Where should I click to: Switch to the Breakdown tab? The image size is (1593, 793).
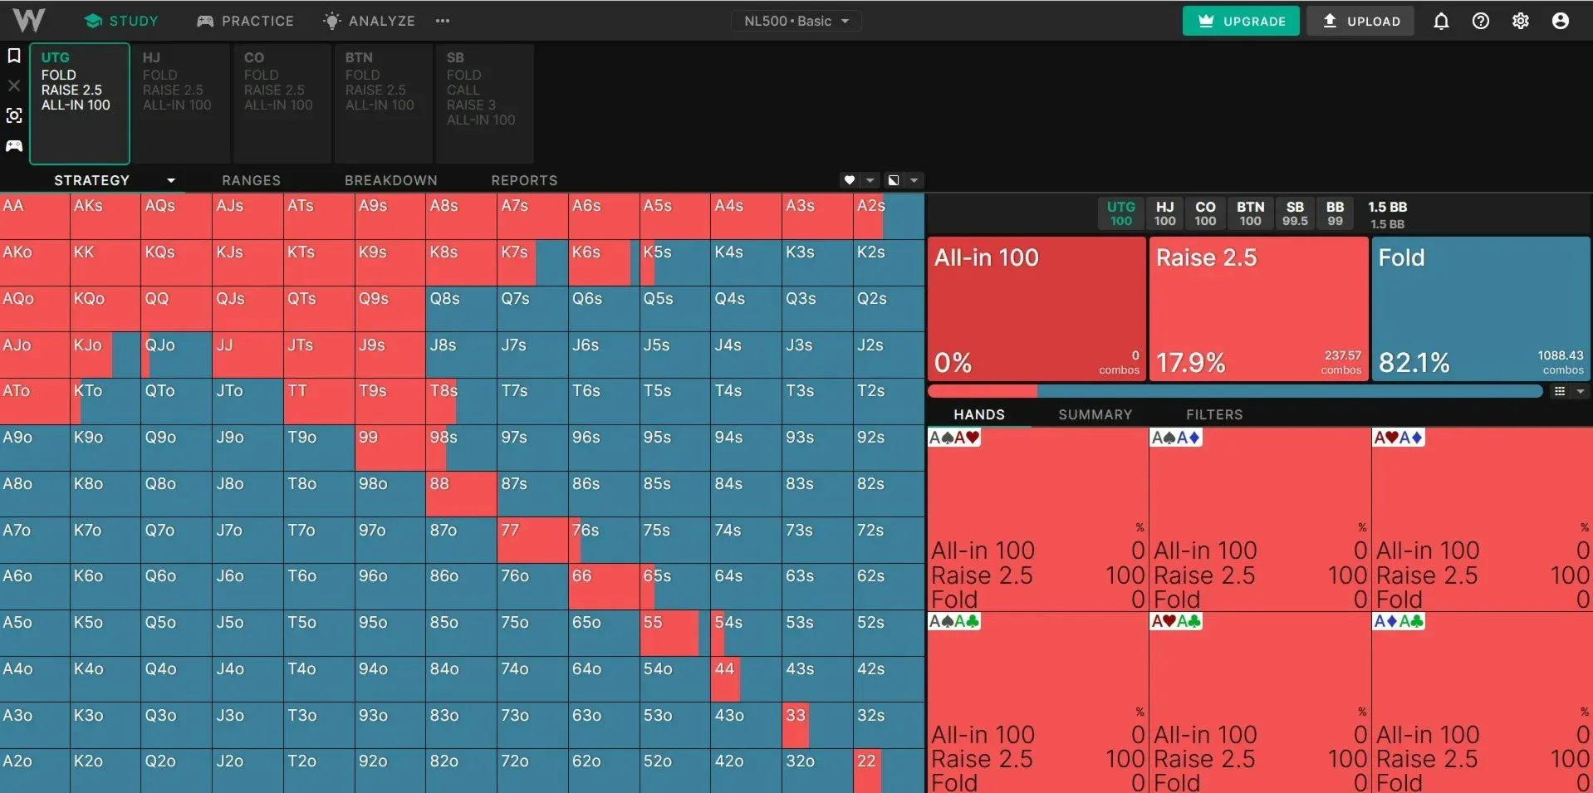pyautogui.click(x=390, y=180)
